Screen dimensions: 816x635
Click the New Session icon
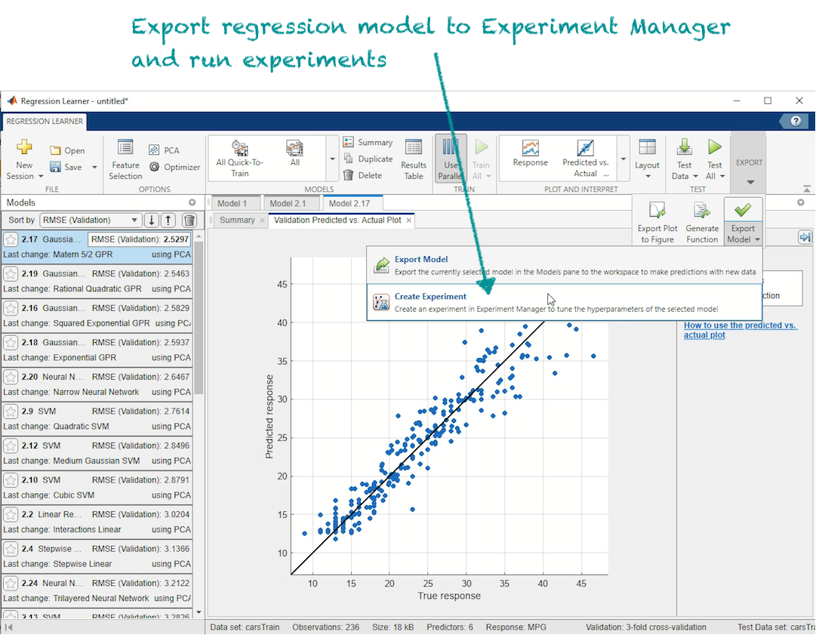[x=24, y=149]
